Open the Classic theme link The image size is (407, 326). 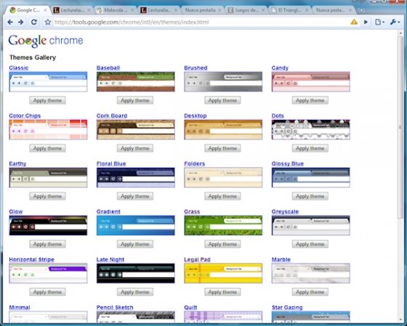18,68
